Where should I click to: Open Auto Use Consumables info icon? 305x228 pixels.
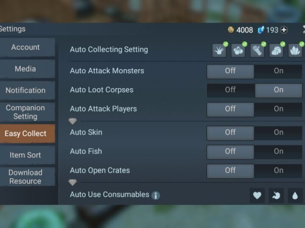pyautogui.click(x=155, y=195)
